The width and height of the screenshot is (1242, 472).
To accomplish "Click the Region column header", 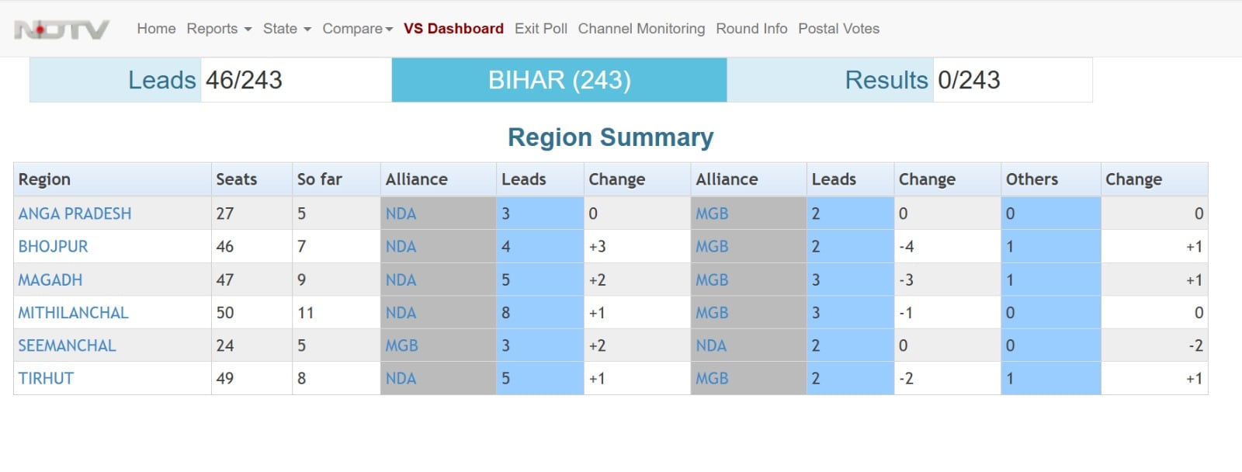I will tap(44, 179).
